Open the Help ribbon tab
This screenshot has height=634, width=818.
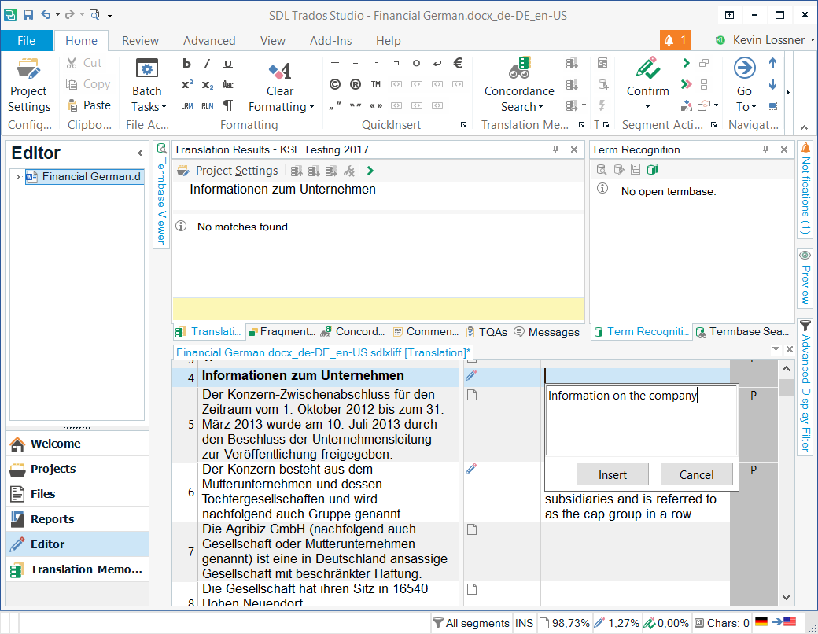(388, 41)
